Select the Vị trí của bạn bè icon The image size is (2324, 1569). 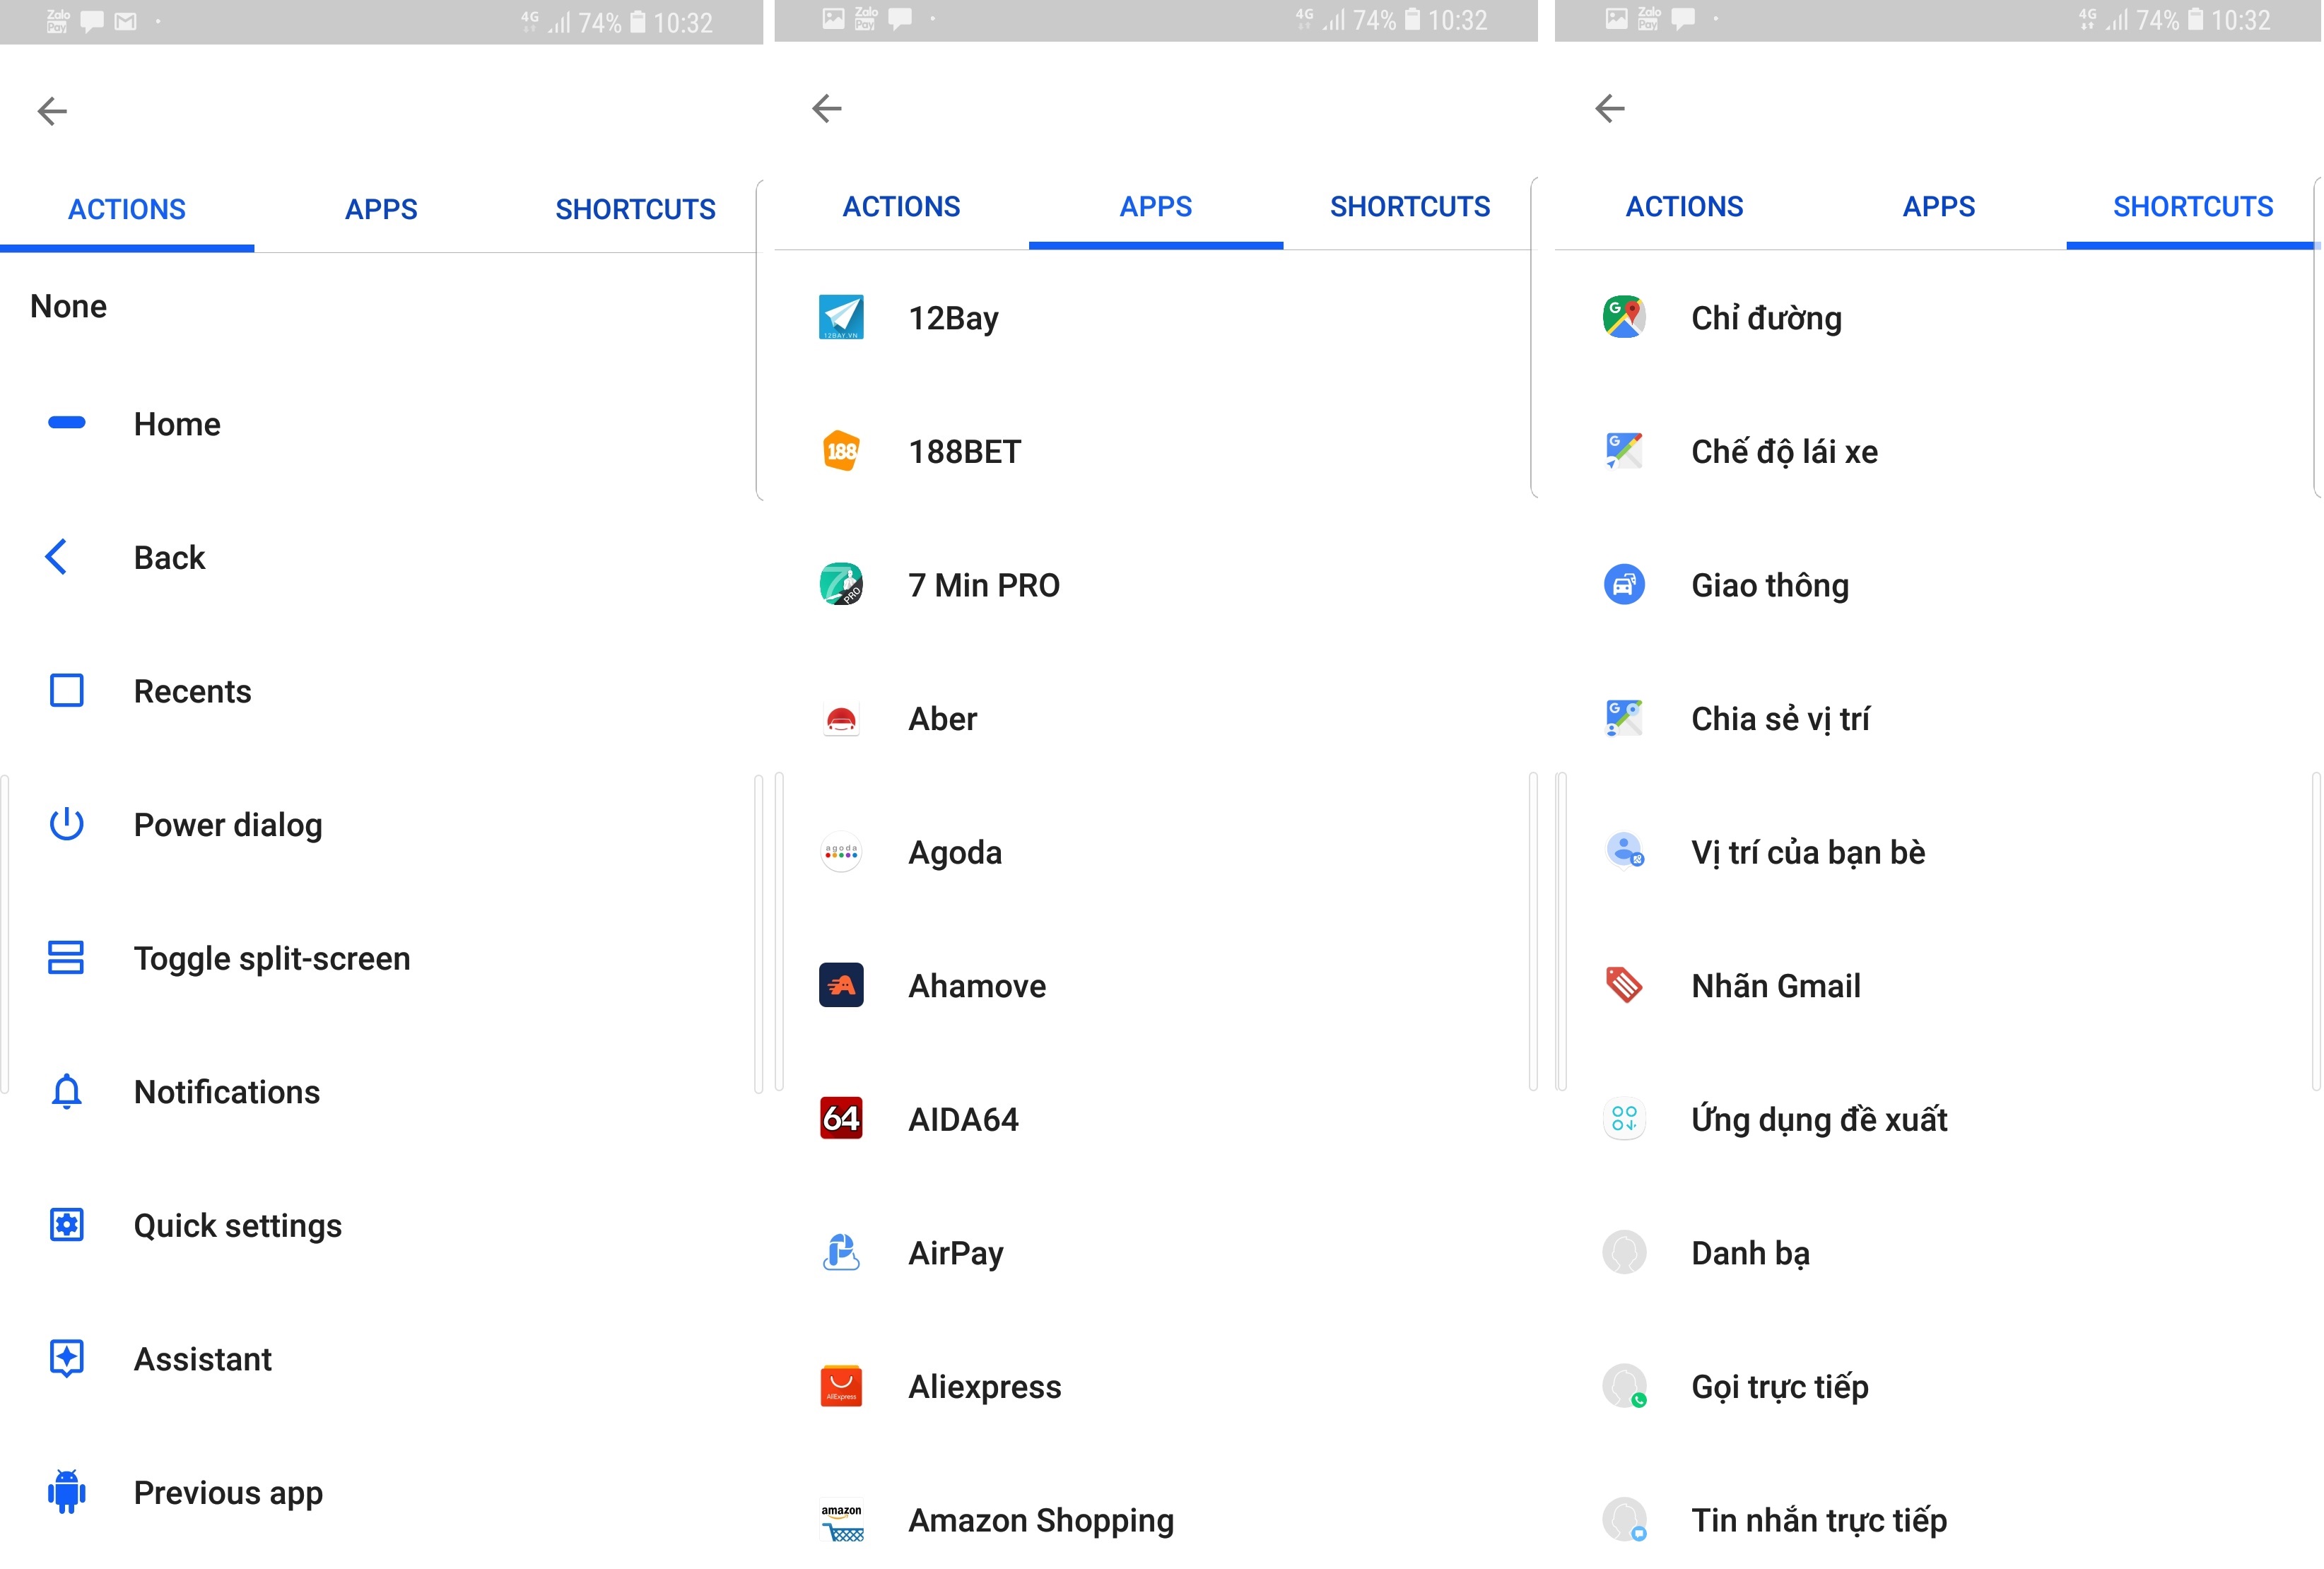point(1624,851)
